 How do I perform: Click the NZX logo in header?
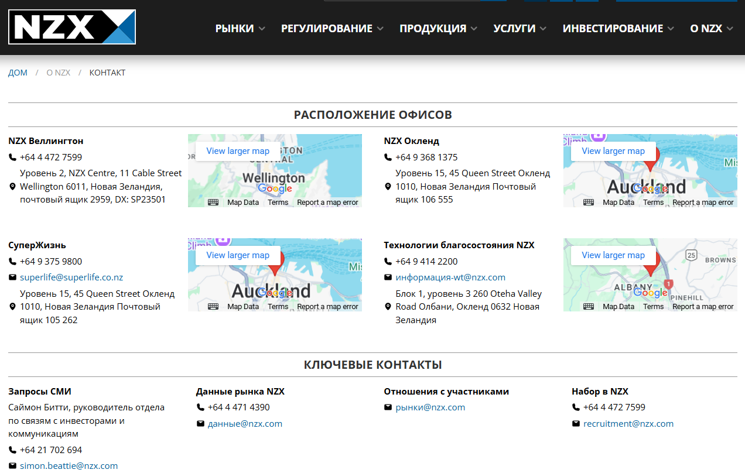click(72, 27)
